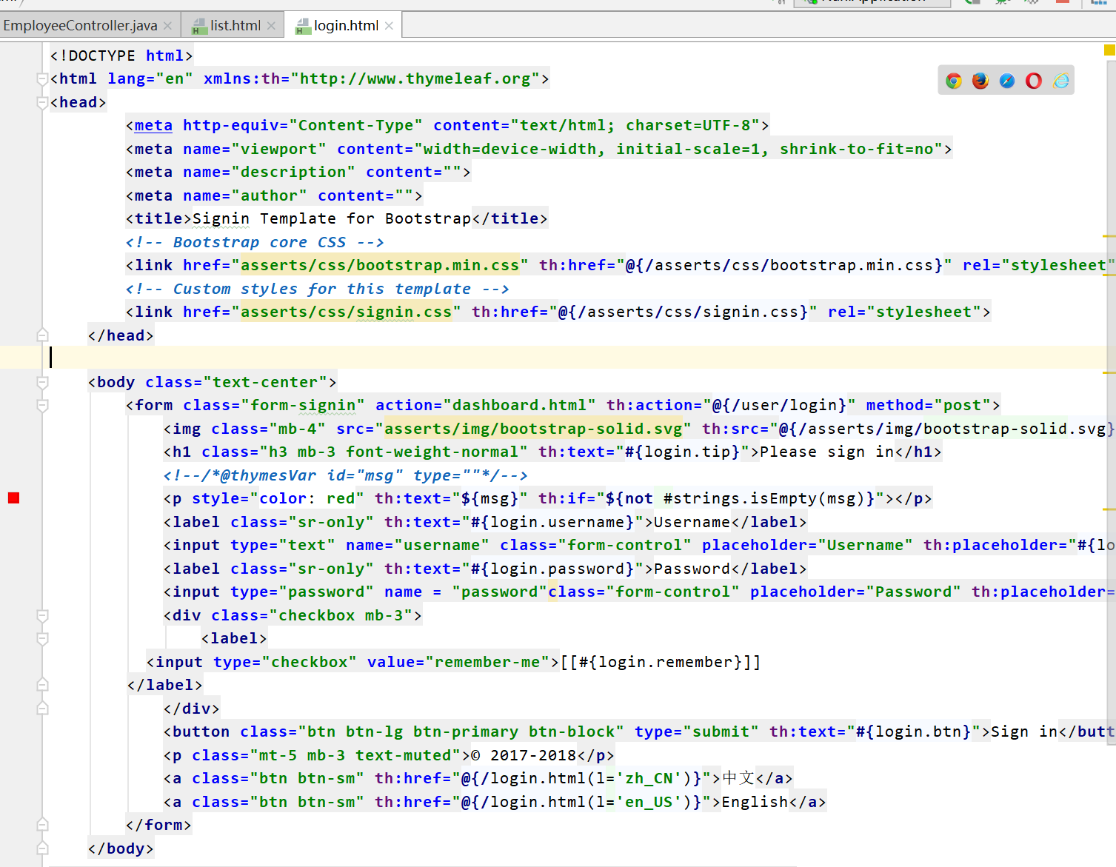This screenshot has width=1116, height=867.
Task: Click the name="username" input attribute
Action: (418, 545)
